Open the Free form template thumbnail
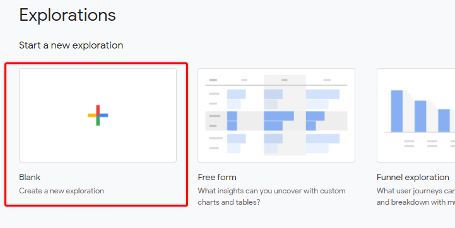 click(276, 115)
